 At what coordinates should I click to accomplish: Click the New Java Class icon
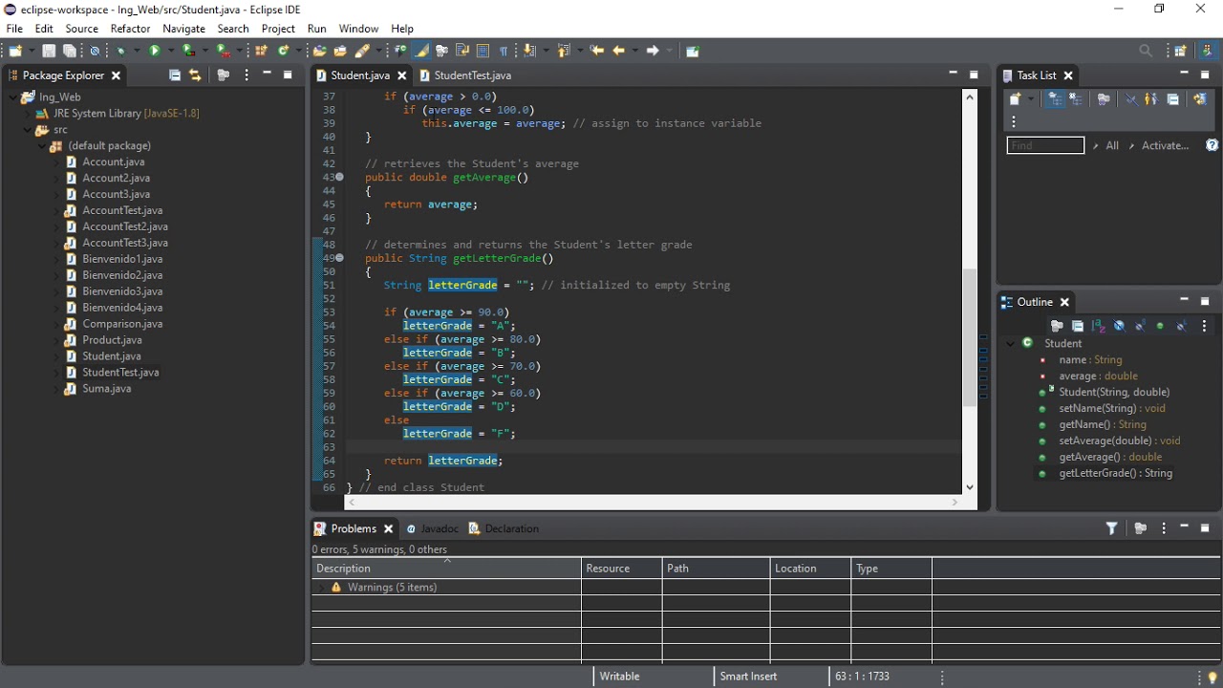pos(283,51)
